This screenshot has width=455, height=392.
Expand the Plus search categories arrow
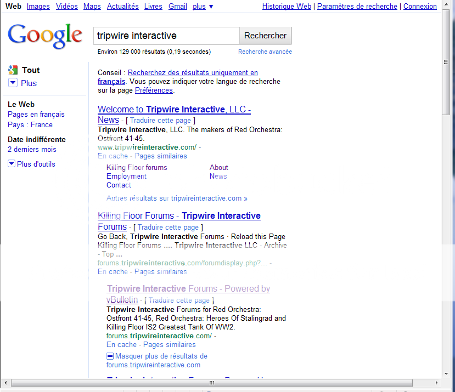point(13,83)
